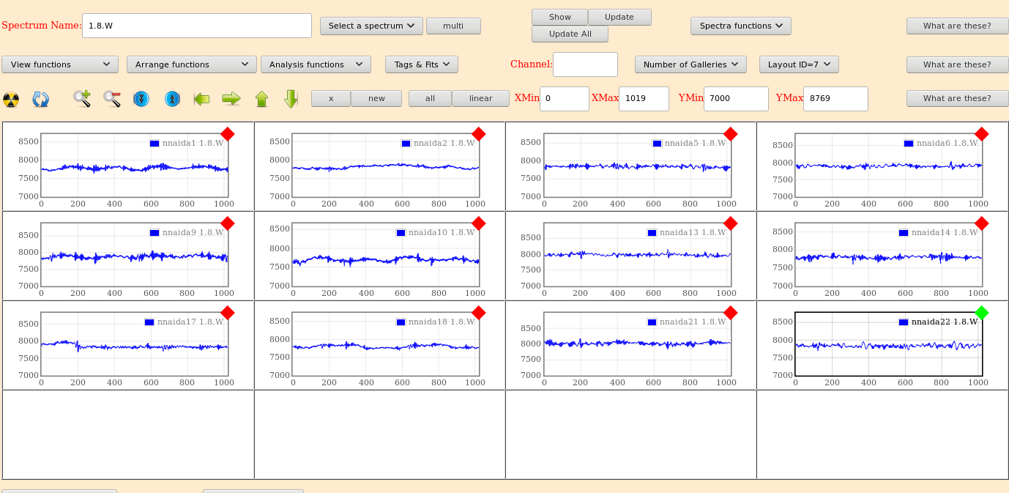Viewport: 1009px width, 493px height.
Task: Click What are these? beside YMax field
Action: pyautogui.click(x=956, y=98)
